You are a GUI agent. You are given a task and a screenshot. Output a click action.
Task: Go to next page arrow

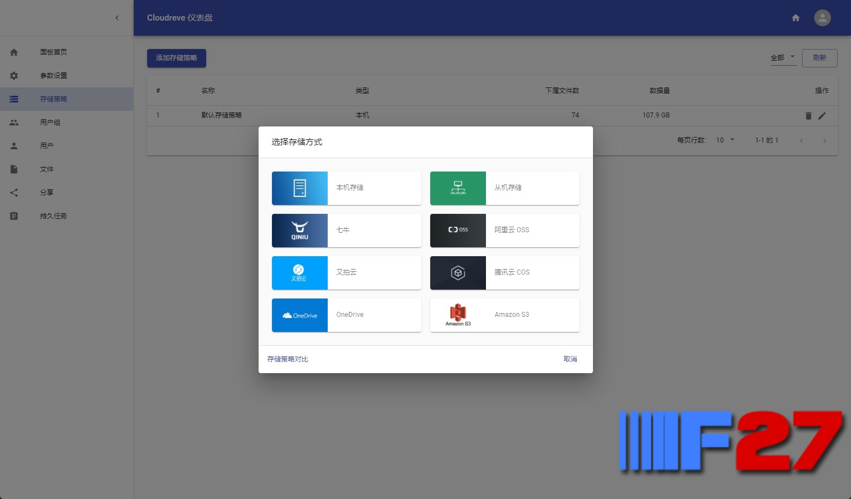[x=825, y=140]
